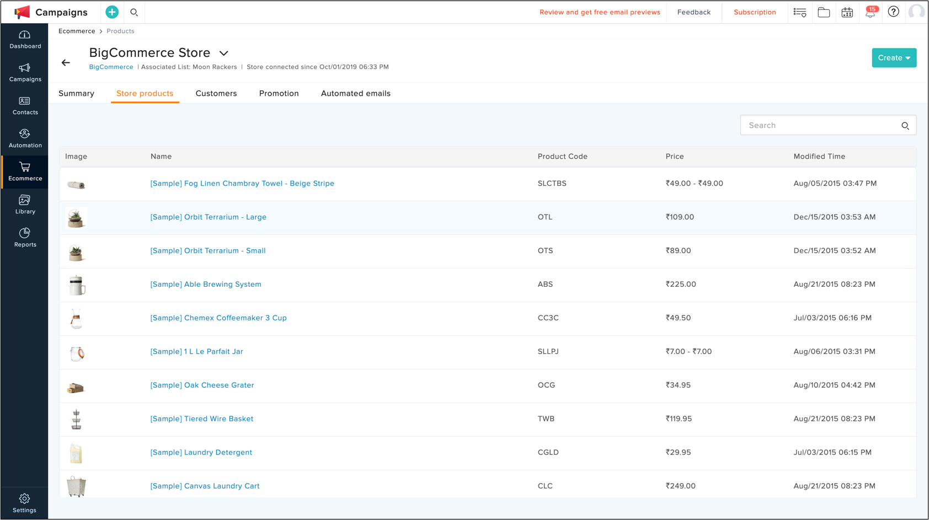
Task: Click the Name column header
Action: pyautogui.click(x=161, y=157)
